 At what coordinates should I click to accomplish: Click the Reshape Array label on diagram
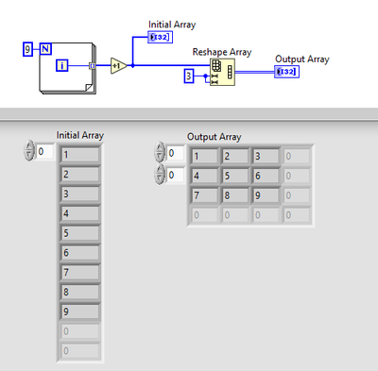222,52
